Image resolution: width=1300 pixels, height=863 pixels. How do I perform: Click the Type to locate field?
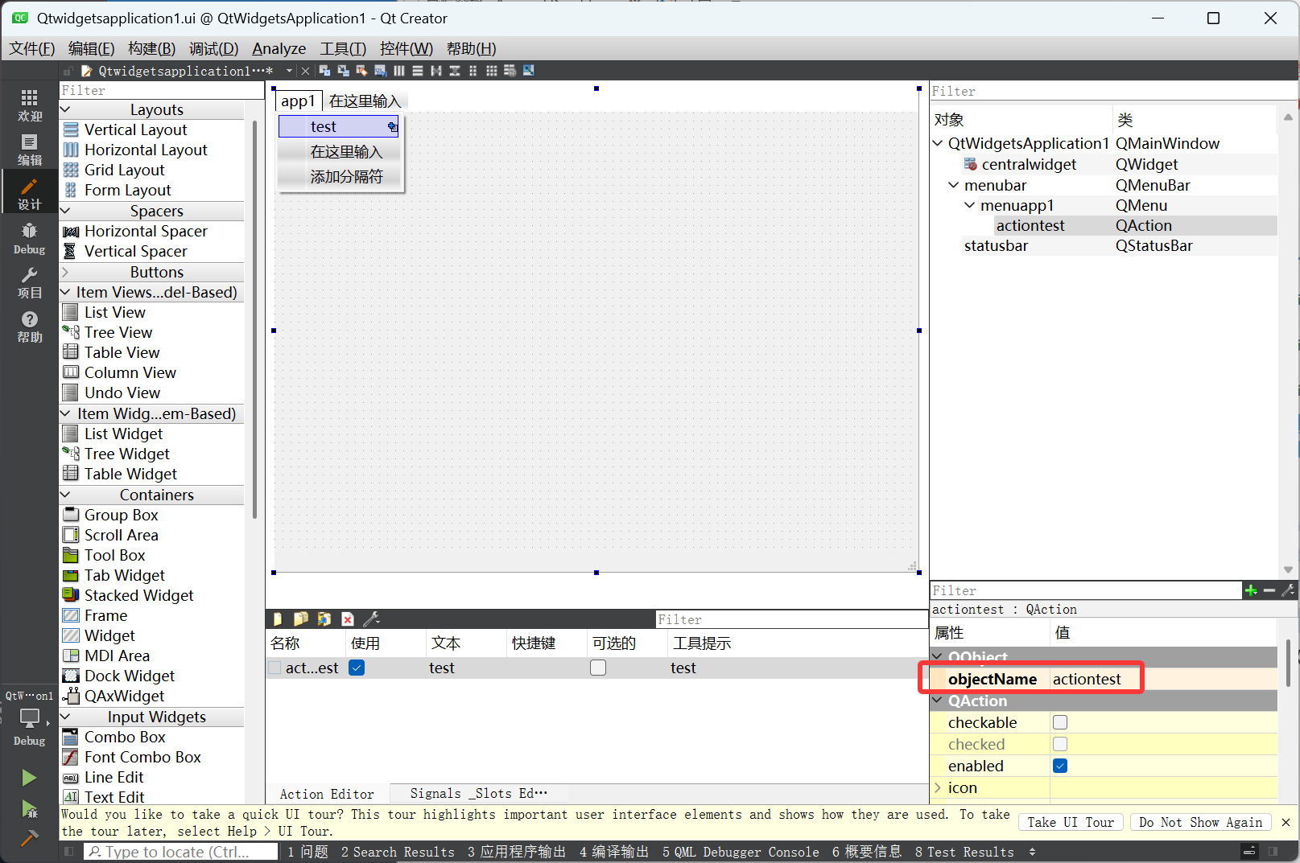pyautogui.click(x=181, y=852)
